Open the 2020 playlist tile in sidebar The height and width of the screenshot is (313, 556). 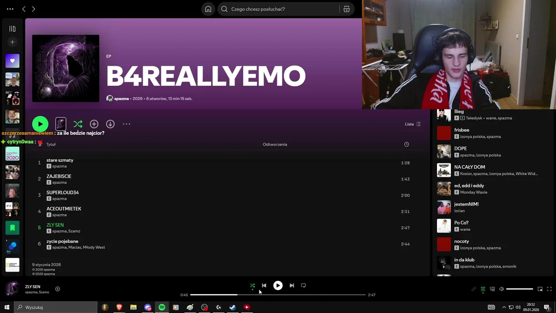(x=12, y=153)
